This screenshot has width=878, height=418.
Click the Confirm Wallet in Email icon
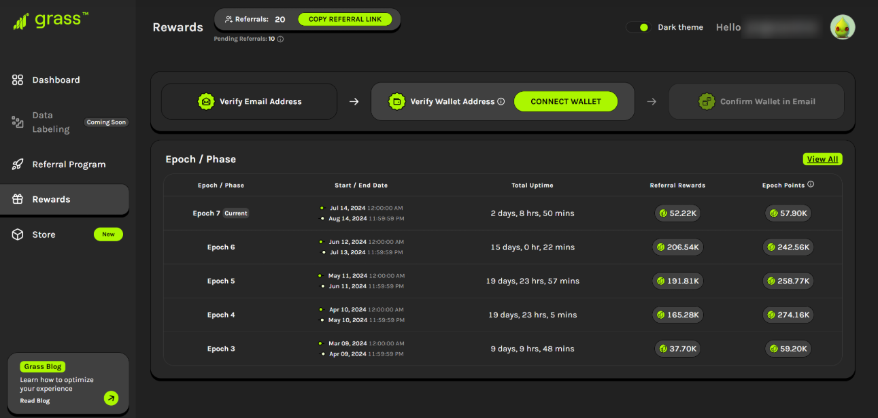click(x=707, y=101)
